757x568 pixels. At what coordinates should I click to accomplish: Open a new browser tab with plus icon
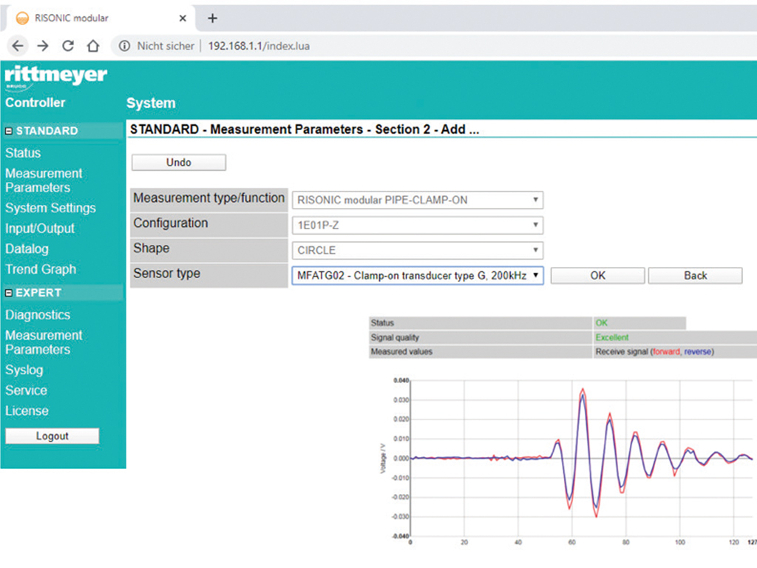pos(213,18)
